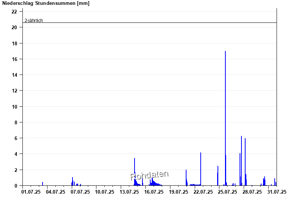The width and height of the screenshot is (299, 206).
Task: Select the x-axis date label 13.07.25
Action: tap(129, 192)
